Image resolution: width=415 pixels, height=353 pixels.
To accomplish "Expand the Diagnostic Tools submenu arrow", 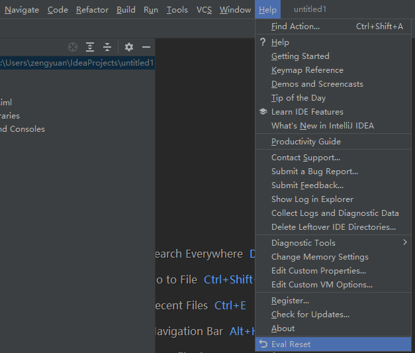I will [x=404, y=243].
